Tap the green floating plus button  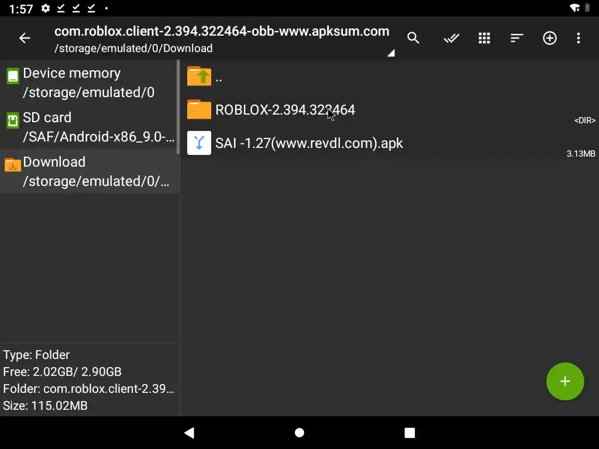[x=565, y=381]
